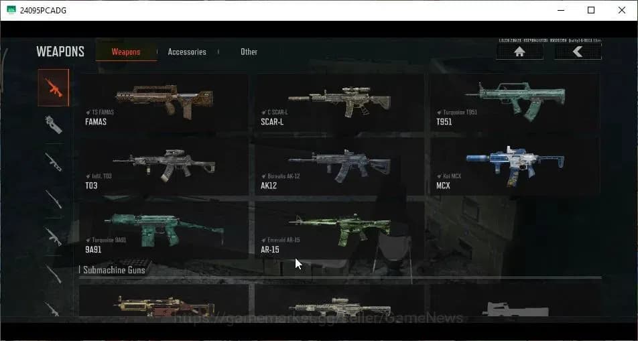The width and height of the screenshot is (638, 341).
Task: Select the submachine gun category icon
Action: [54, 125]
